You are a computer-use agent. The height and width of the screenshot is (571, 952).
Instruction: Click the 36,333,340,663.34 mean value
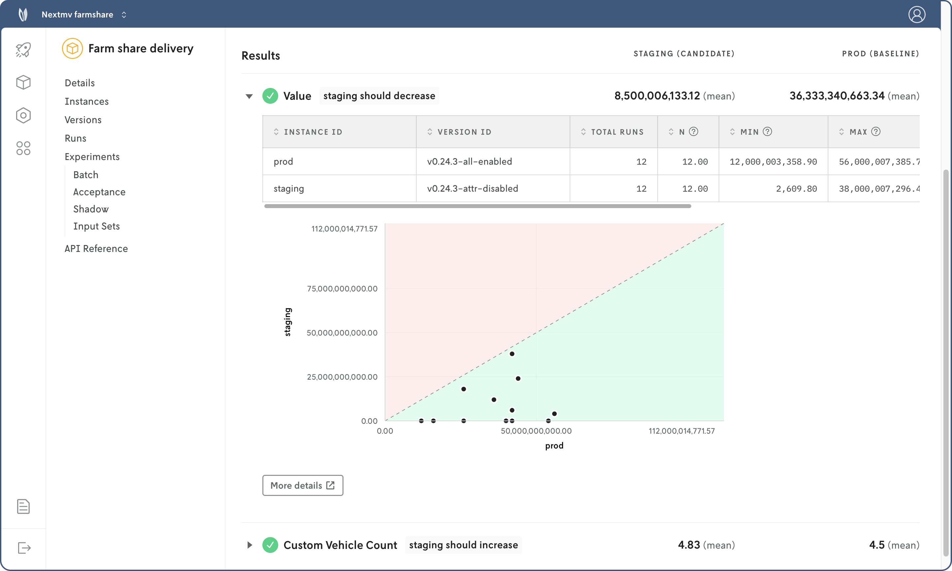click(837, 96)
